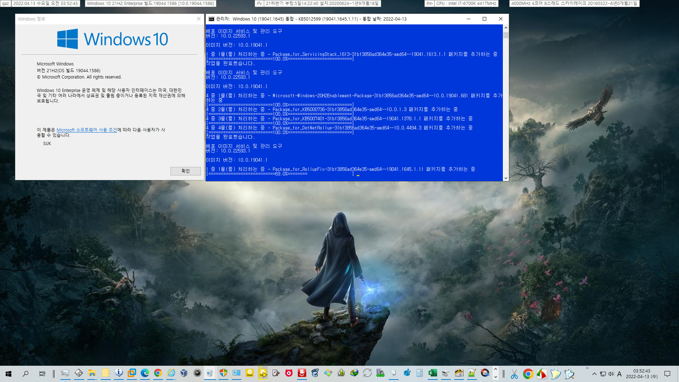This screenshot has height=382, width=679.
Task: Select the volume/sound icon in system tray
Action: pos(612,375)
